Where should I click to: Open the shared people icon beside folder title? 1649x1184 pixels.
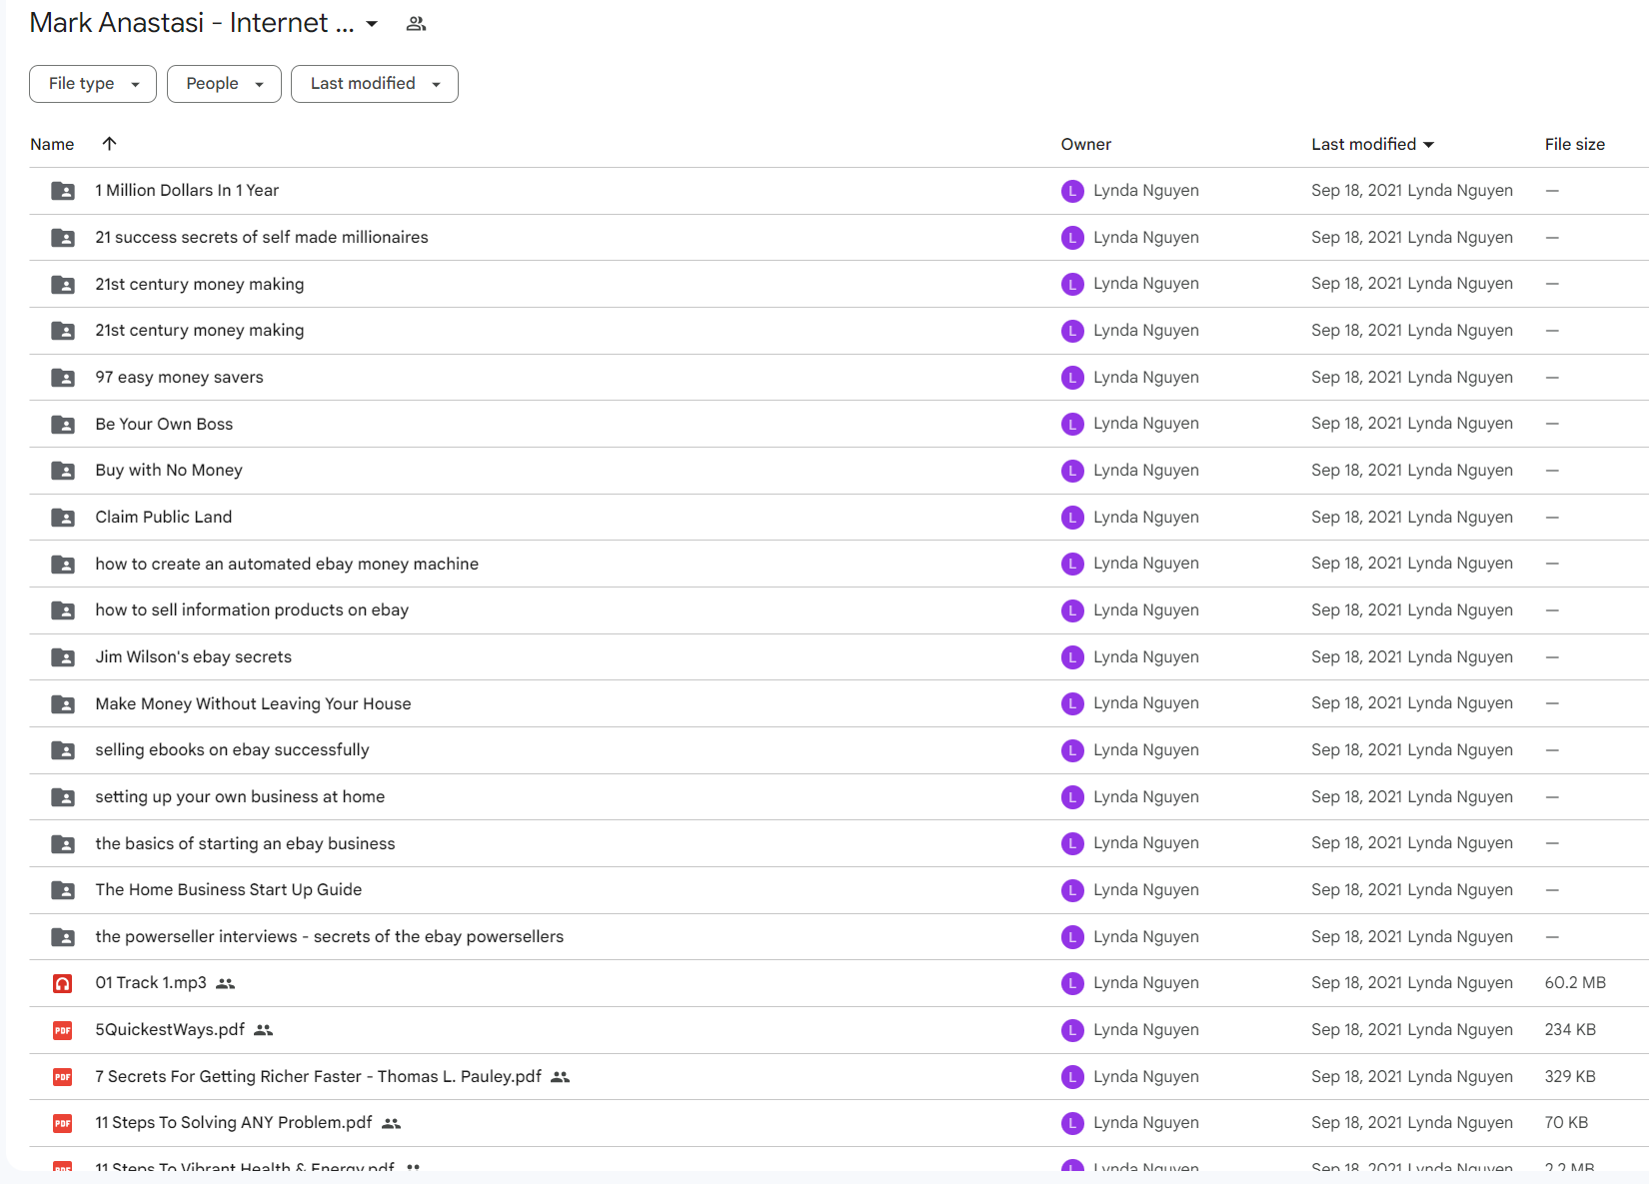coord(416,24)
